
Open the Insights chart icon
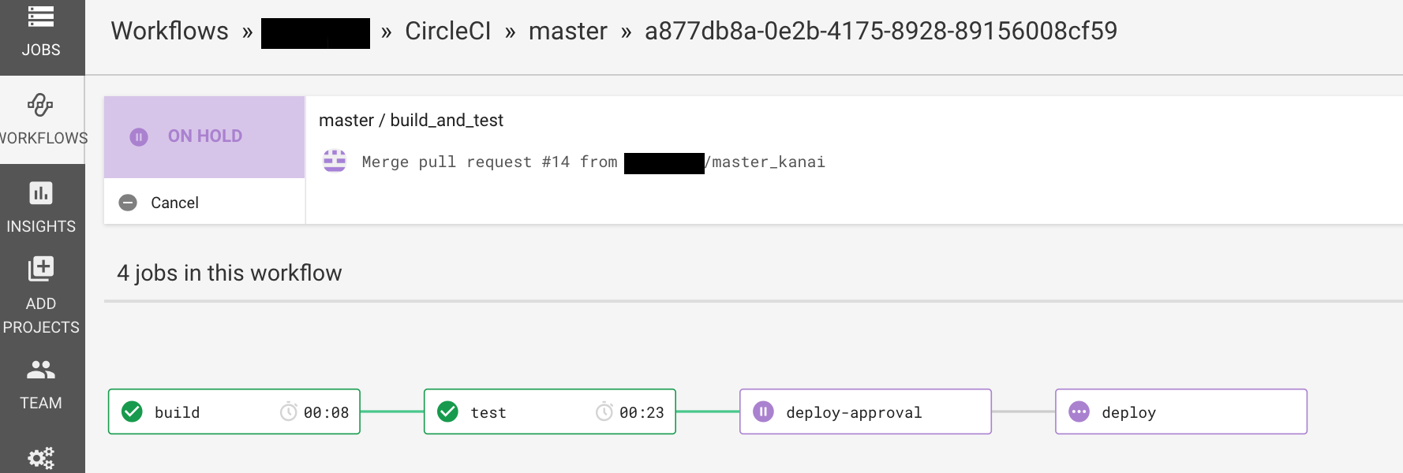41,193
